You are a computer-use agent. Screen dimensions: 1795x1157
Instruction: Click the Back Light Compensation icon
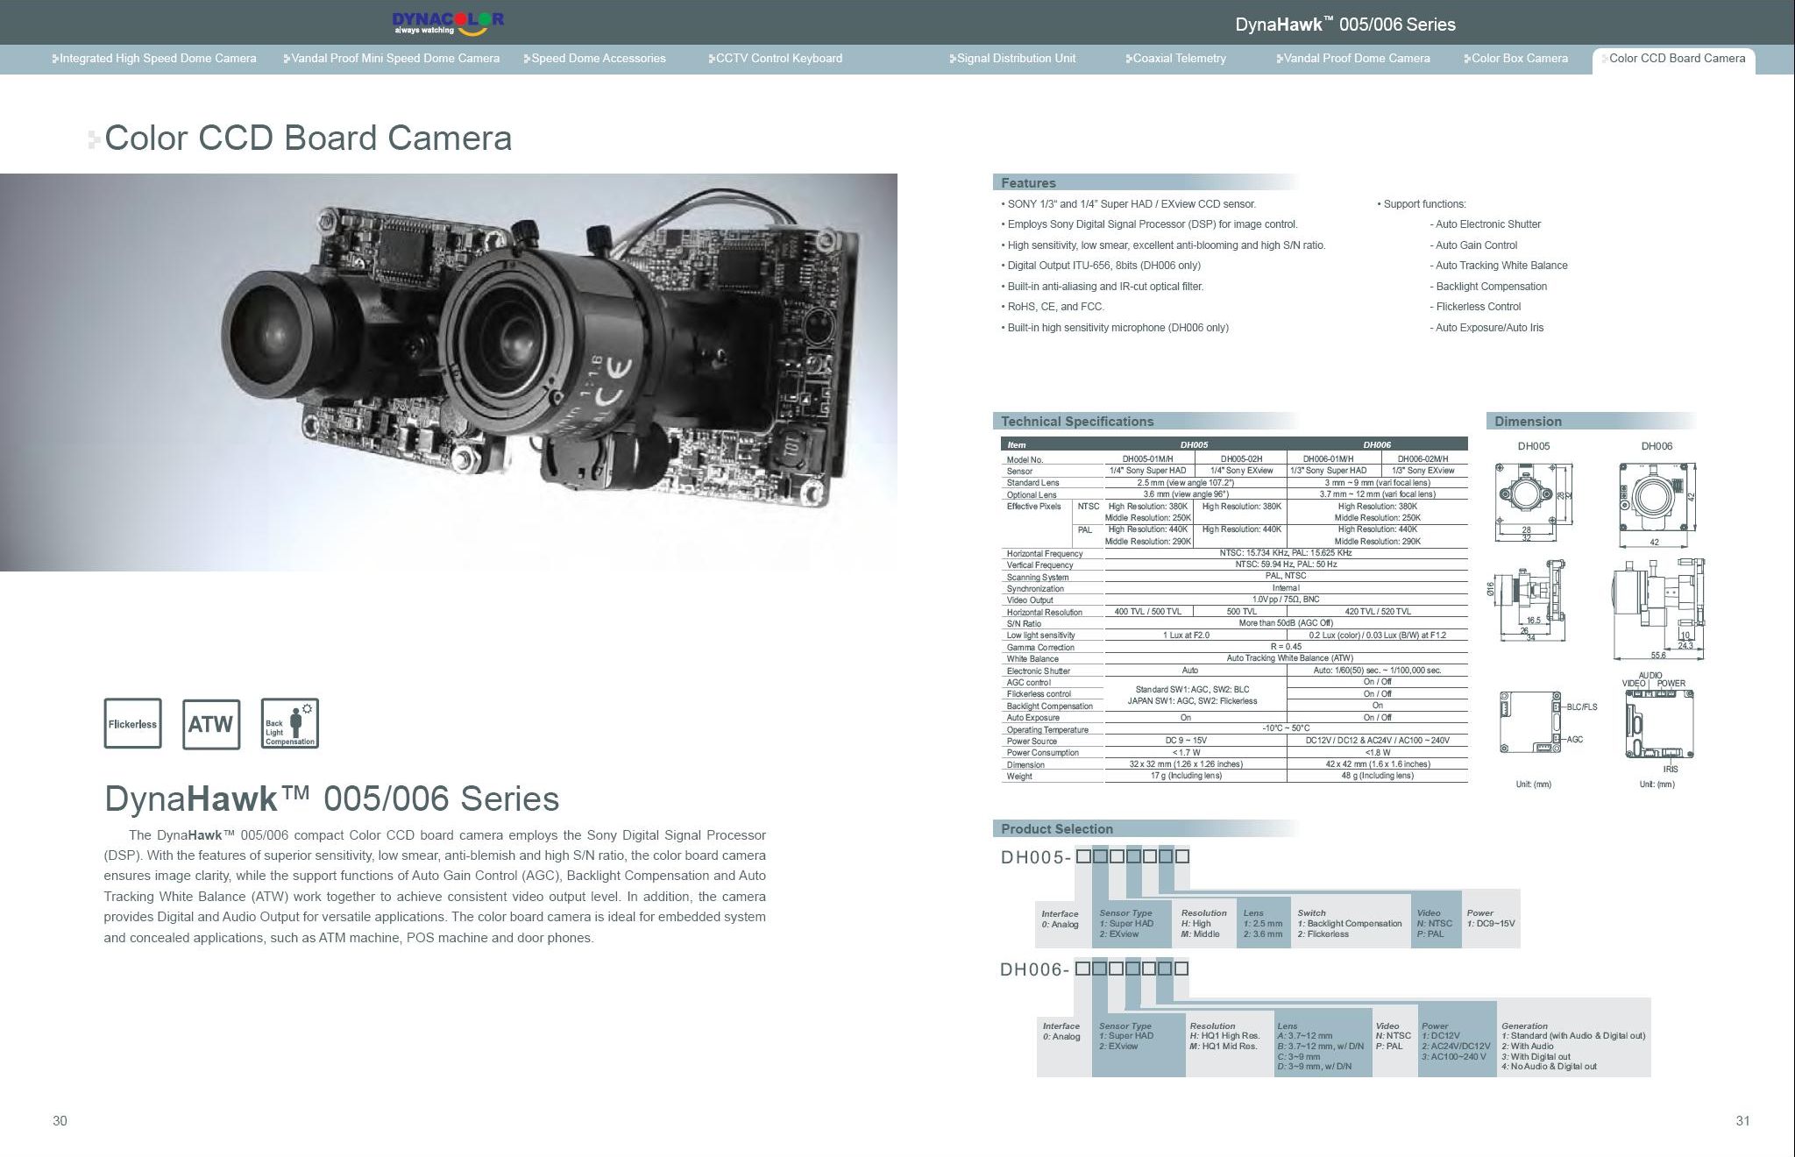coord(290,724)
